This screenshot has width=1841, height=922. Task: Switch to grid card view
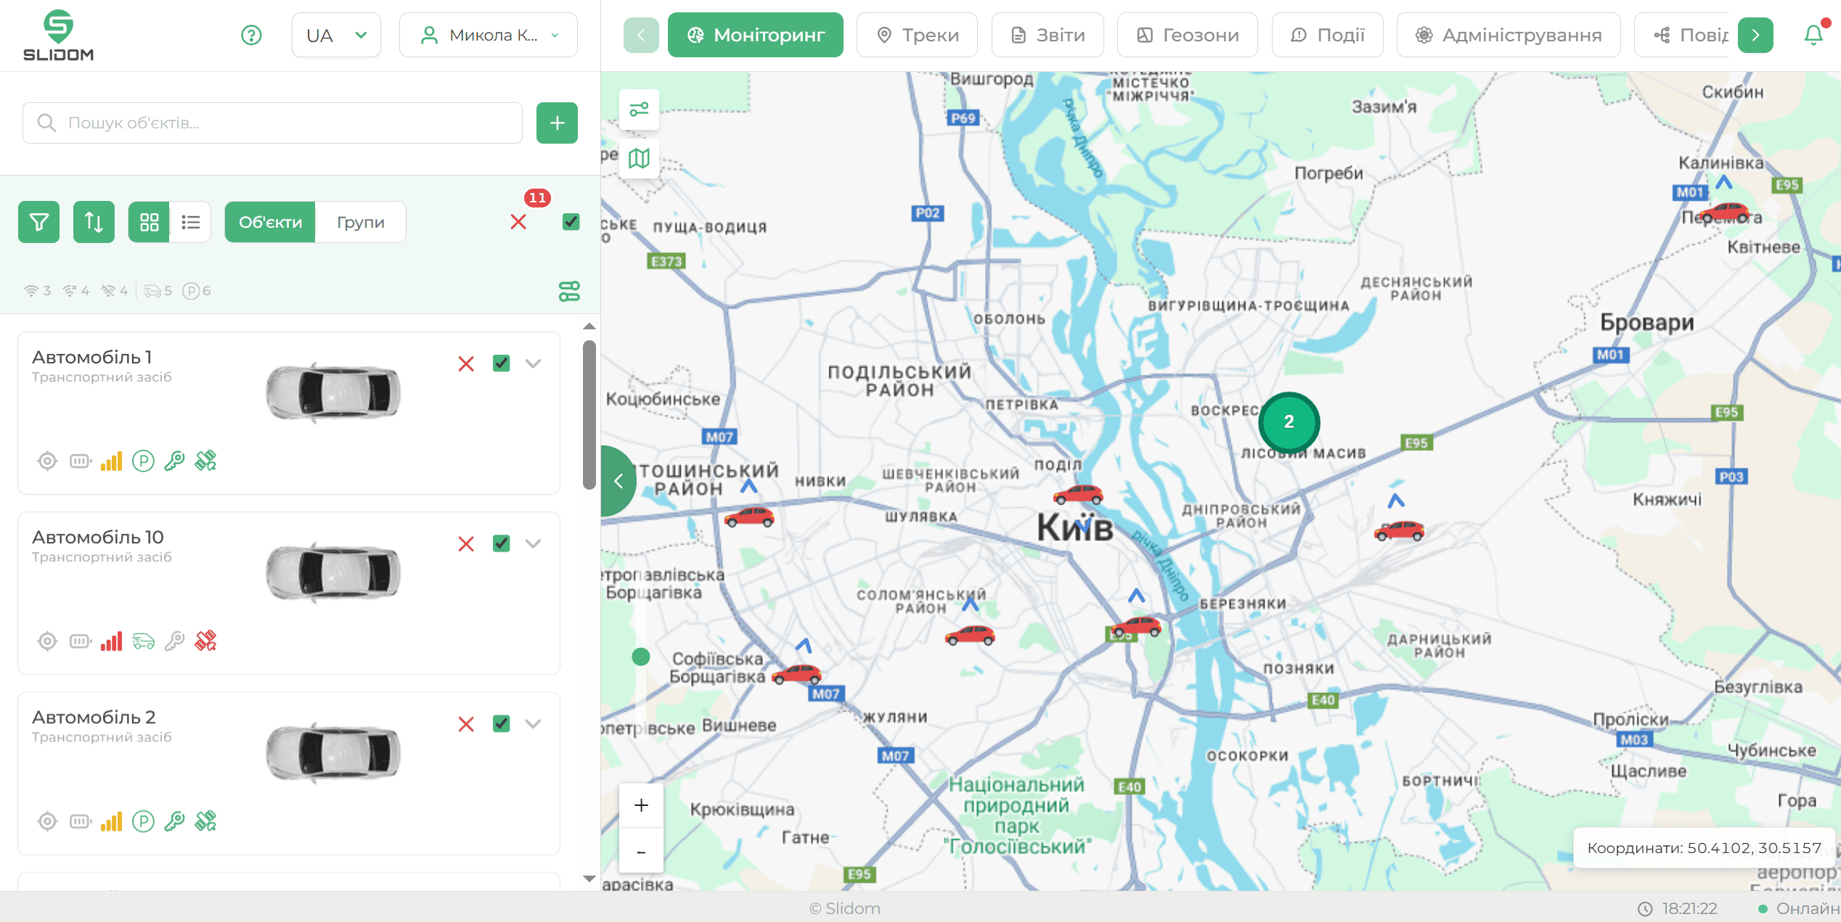(149, 222)
